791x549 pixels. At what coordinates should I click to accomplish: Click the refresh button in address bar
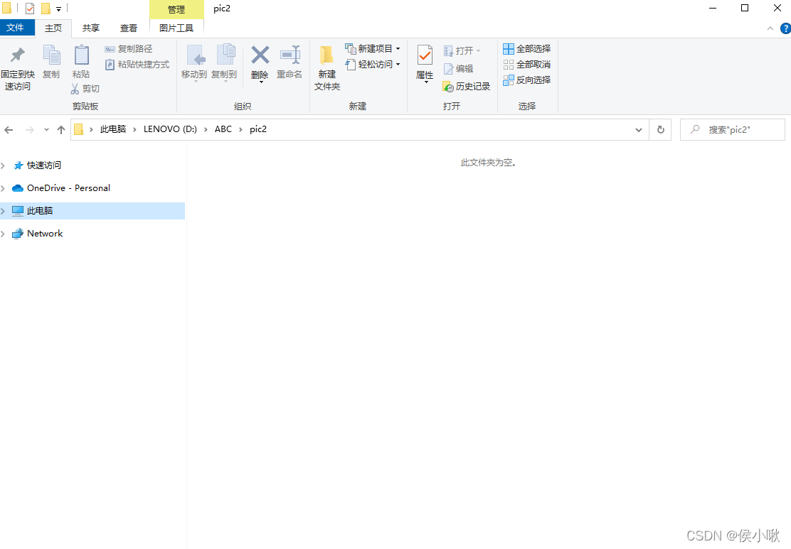coord(659,129)
